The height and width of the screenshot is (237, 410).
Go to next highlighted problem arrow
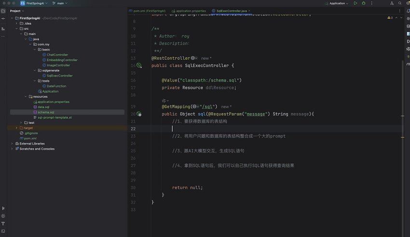point(401,17)
